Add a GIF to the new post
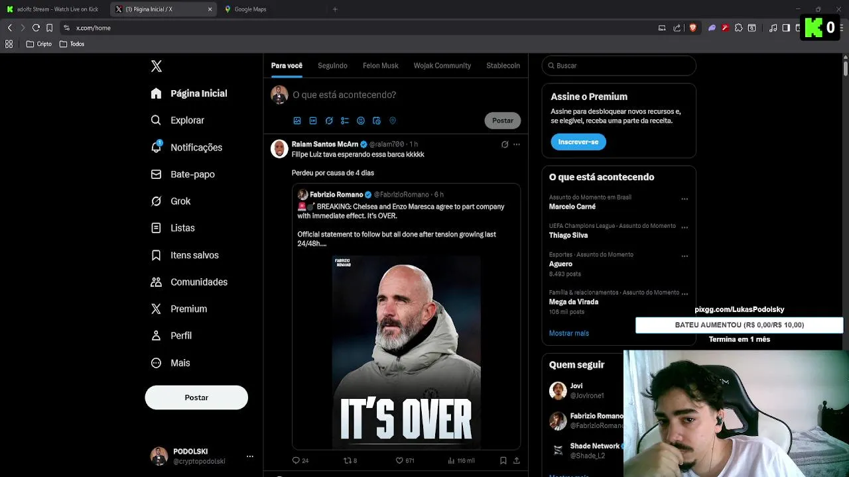The width and height of the screenshot is (849, 477). (x=313, y=121)
